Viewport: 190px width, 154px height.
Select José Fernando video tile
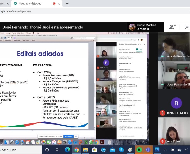[174, 75]
